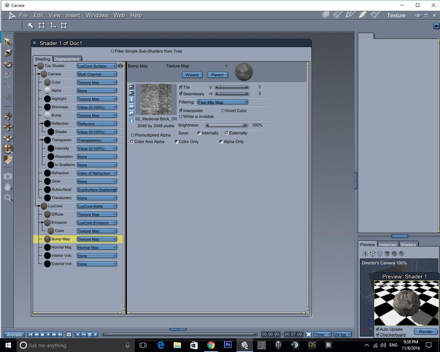
Task: Open the Insert menu
Action: coord(73,15)
